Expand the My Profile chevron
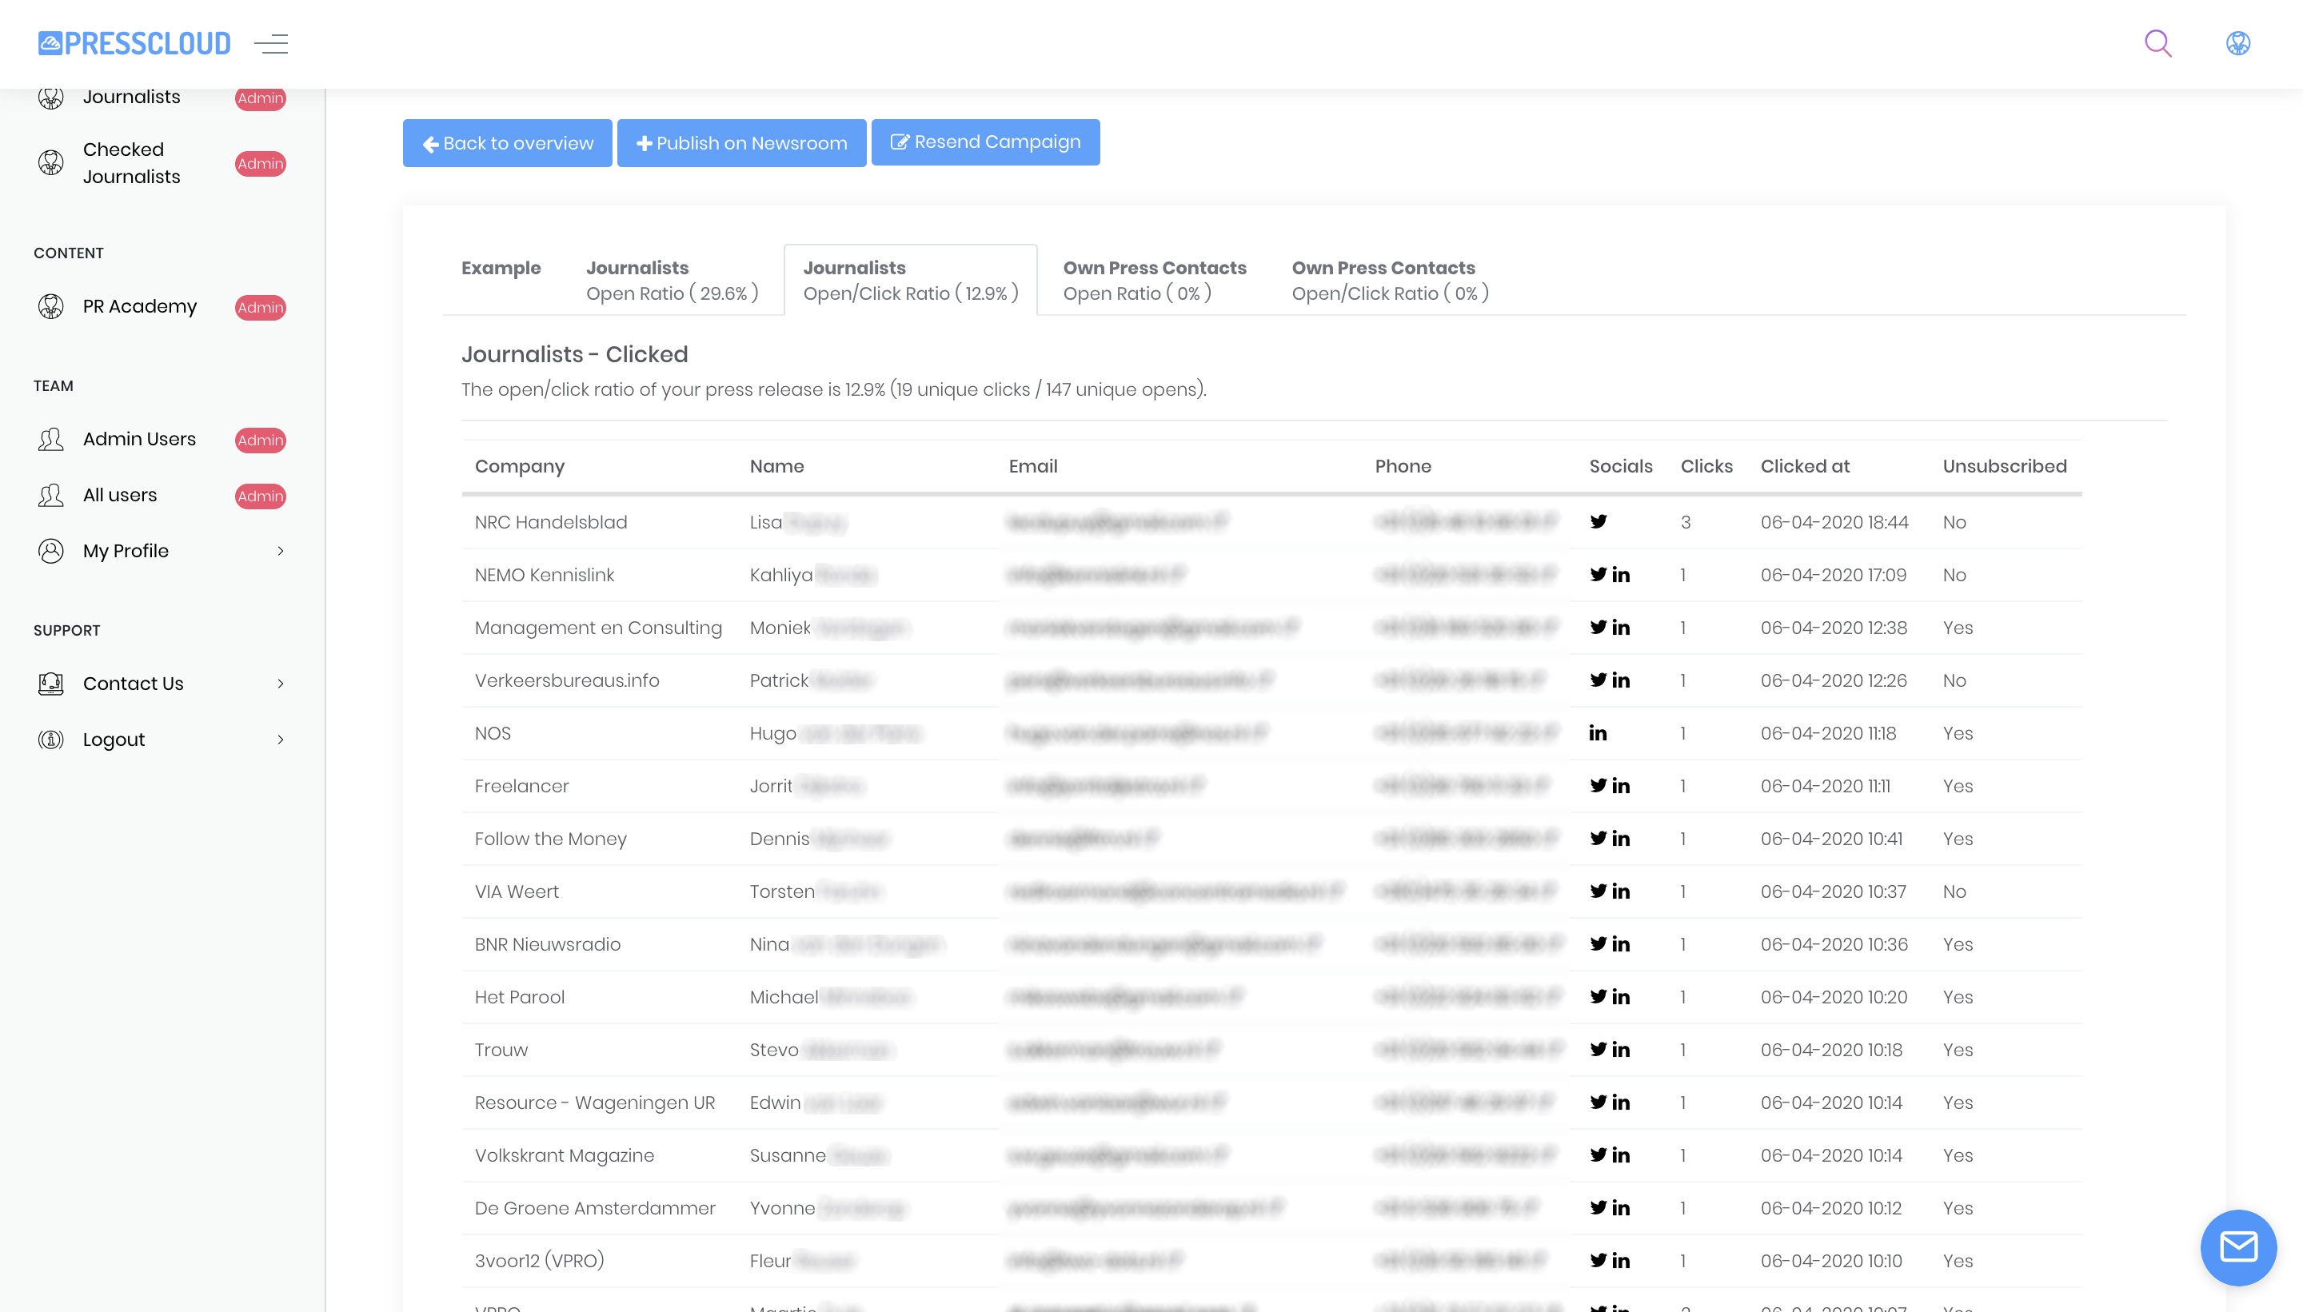The image size is (2303, 1312). click(280, 551)
